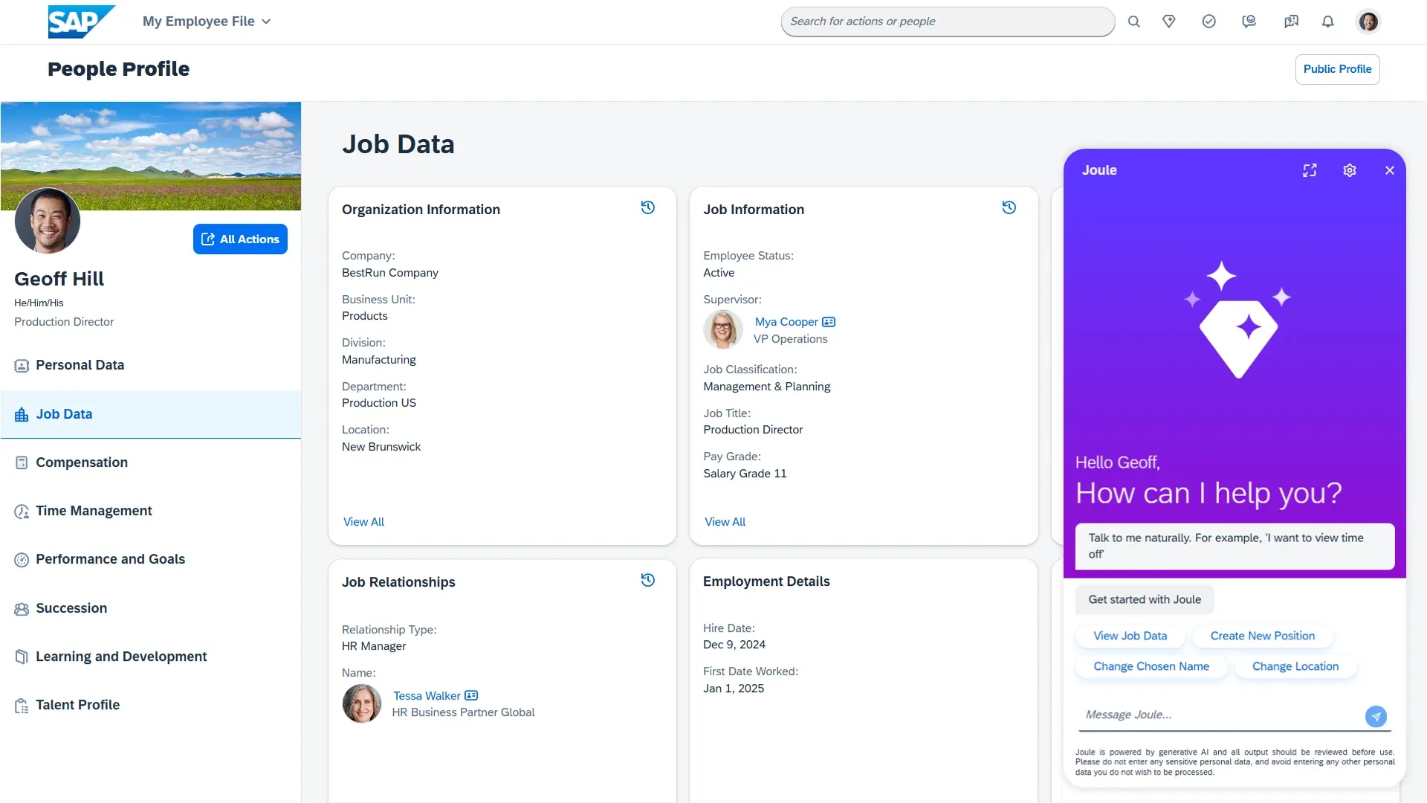This screenshot has height=803, width=1427.
Task: Click the search magnifier icon
Action: point(1134,22)
